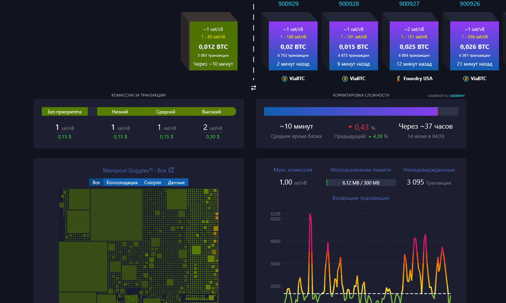The height and width of the screenshot is (303, 506).
Task: Open the халвинг link
Action: tap(458, 95)
